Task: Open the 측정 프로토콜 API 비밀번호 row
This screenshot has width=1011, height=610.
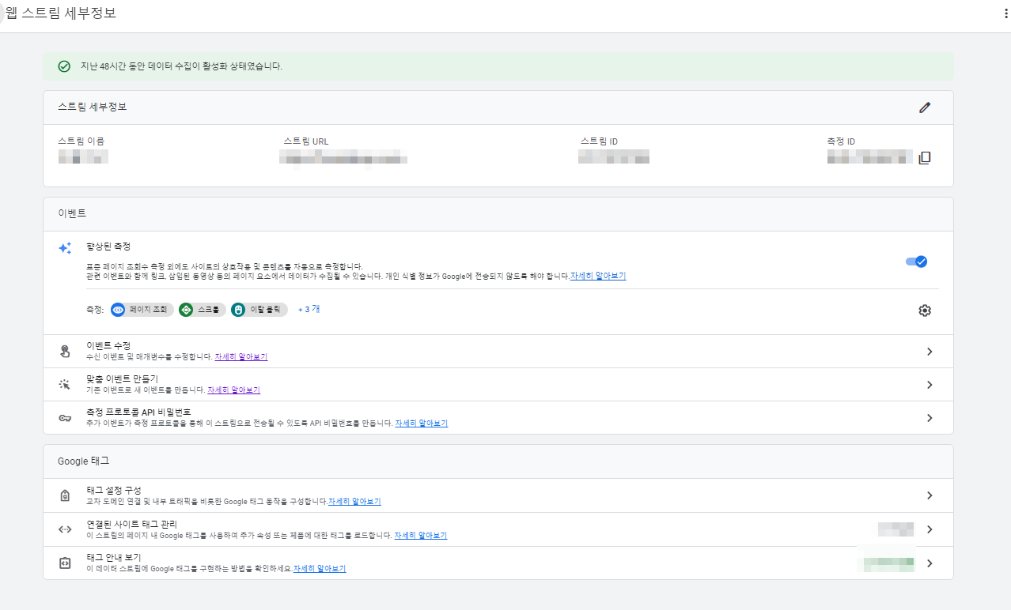Action: pyautogui.click(x=498, y=418)
